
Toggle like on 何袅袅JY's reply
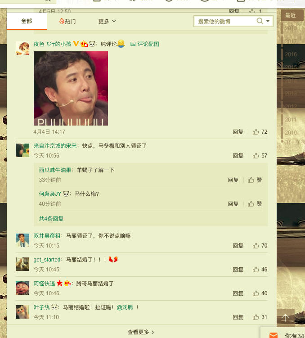pyautogui.click(x=251, y=204)
